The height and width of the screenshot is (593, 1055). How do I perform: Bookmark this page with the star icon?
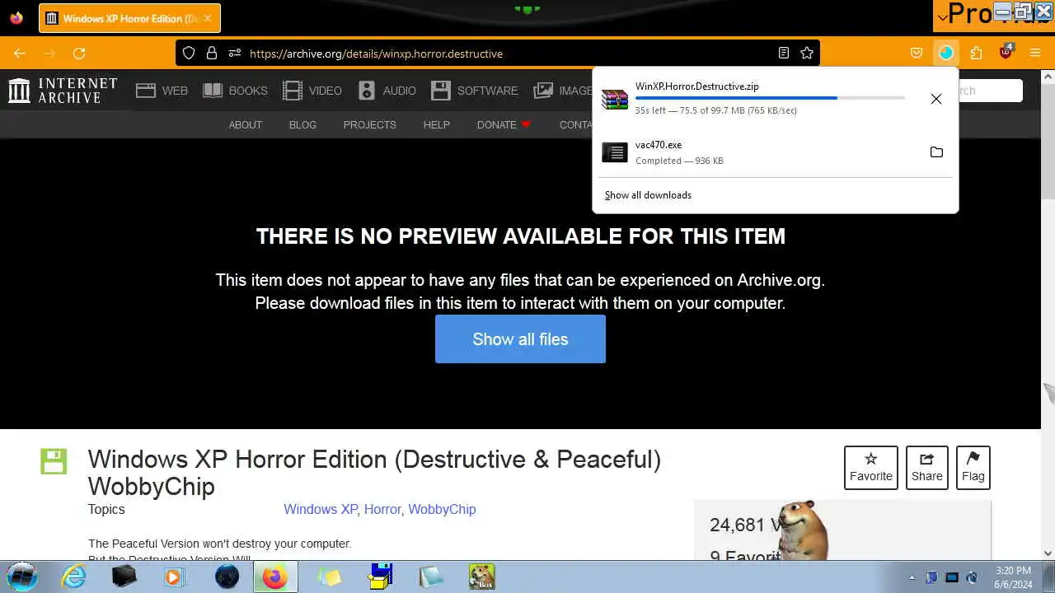tap(807, 54)
